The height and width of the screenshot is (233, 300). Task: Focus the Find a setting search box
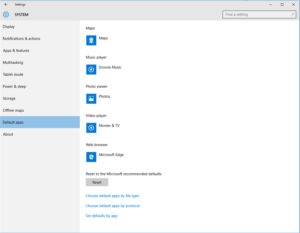click(x=256, y=14)
